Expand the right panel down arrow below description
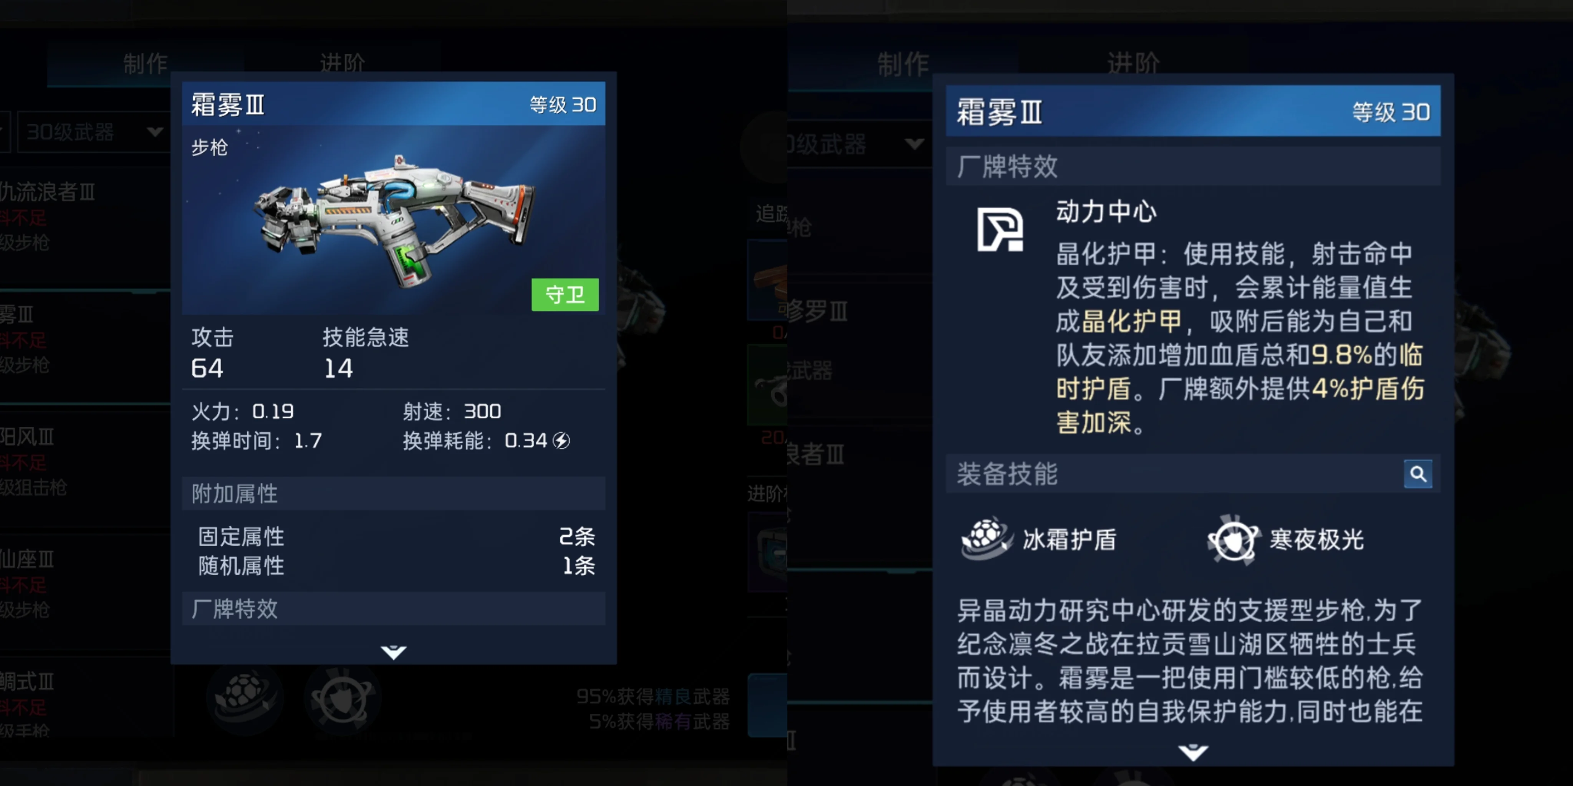Image resolution: width=1573 pixels, height=786 pixels. 1192,752
